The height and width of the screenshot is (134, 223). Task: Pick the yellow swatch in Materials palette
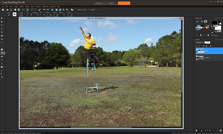[x=207, y=27]
